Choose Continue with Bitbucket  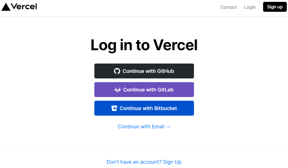[x=144, y=108]
